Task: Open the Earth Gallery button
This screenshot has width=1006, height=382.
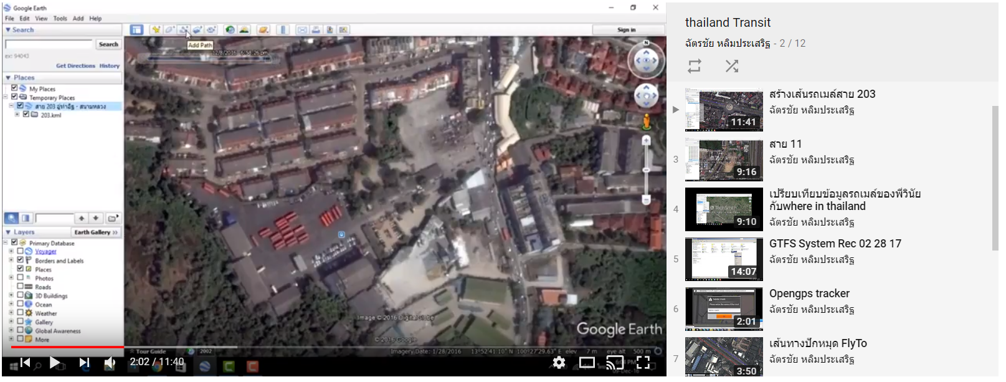Action: pos(96,232)
